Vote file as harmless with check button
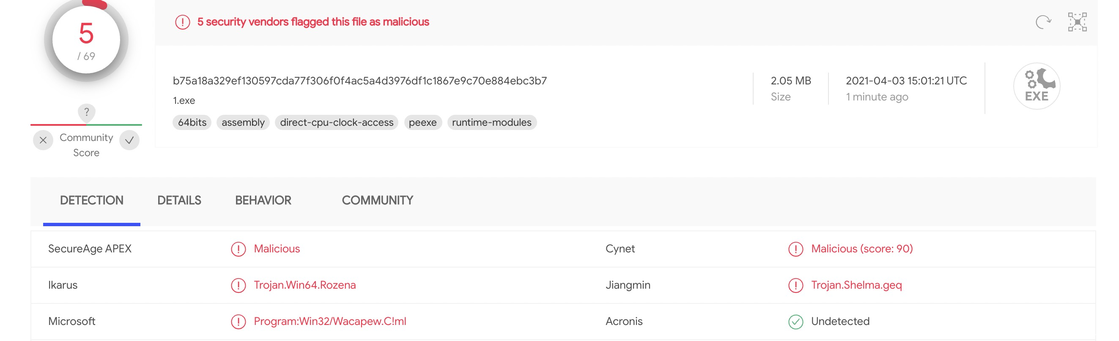The width and height of the screenshot is (1119, 341). pyautogui.click(x=129, y=141)
